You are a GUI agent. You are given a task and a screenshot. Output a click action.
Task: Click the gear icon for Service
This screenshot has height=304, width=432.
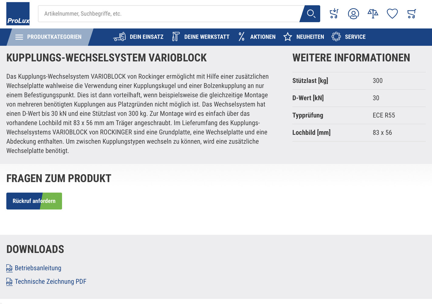click(x=336, y=37)
